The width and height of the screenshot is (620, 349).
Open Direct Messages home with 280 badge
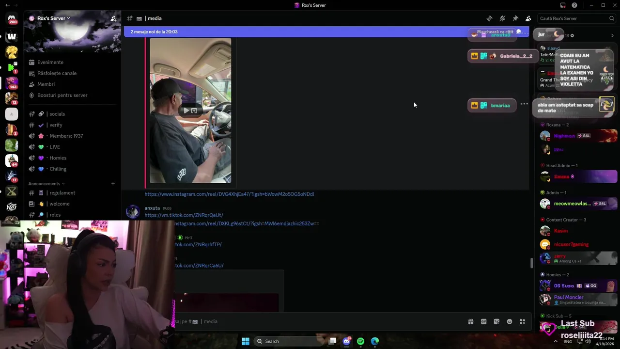[x=12, y=19]
